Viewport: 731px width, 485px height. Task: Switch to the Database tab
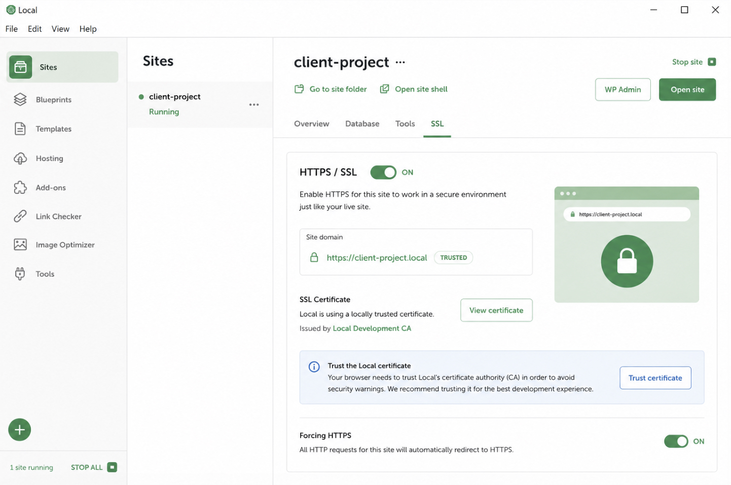pos(362,124)
